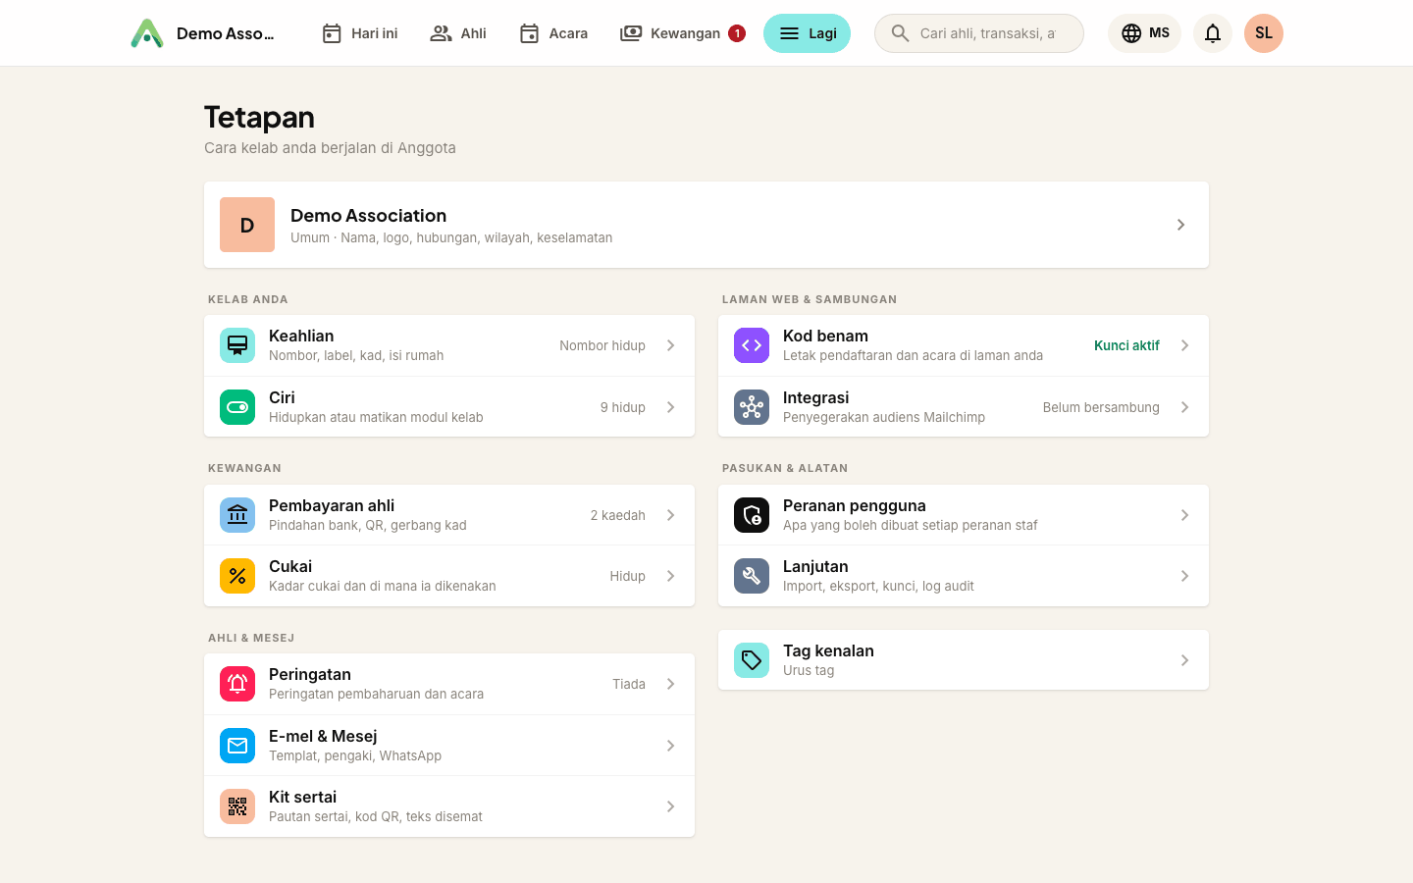Click the Kit sertai QR code icon
Image resolution: width=1413 pixels, height=883 pixels.
point(237,806)
